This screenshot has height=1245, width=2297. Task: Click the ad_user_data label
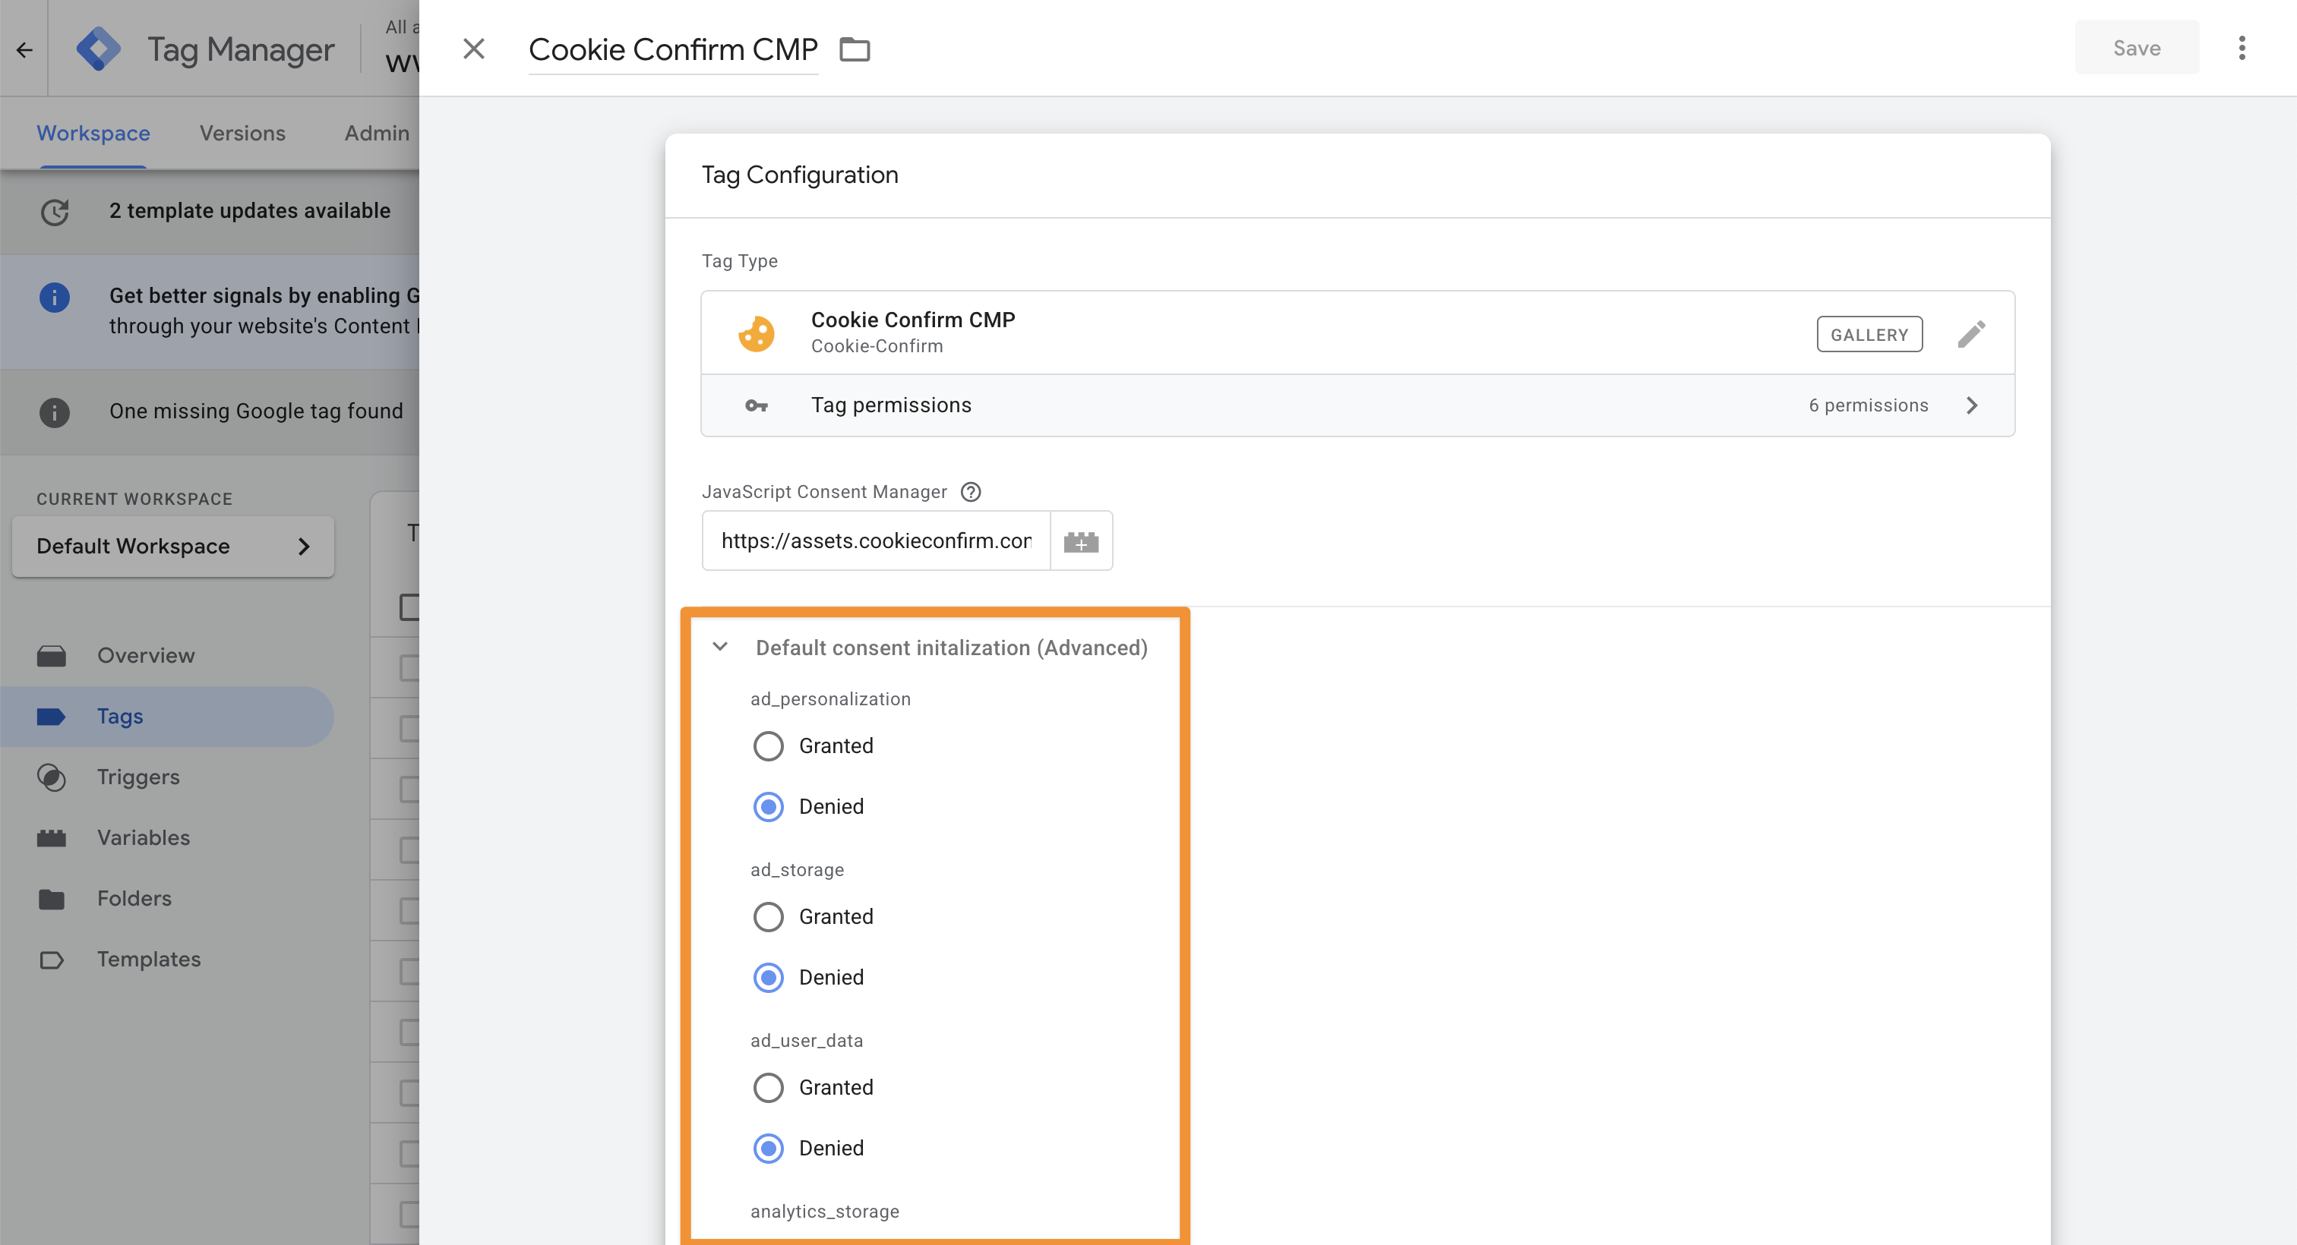(x=806, y=1040)
